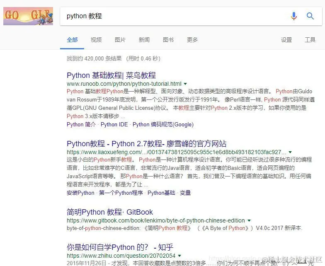
Task: Expand the dropdown arrow beside gitbook.com URL
Action: (x=249, y=220)
